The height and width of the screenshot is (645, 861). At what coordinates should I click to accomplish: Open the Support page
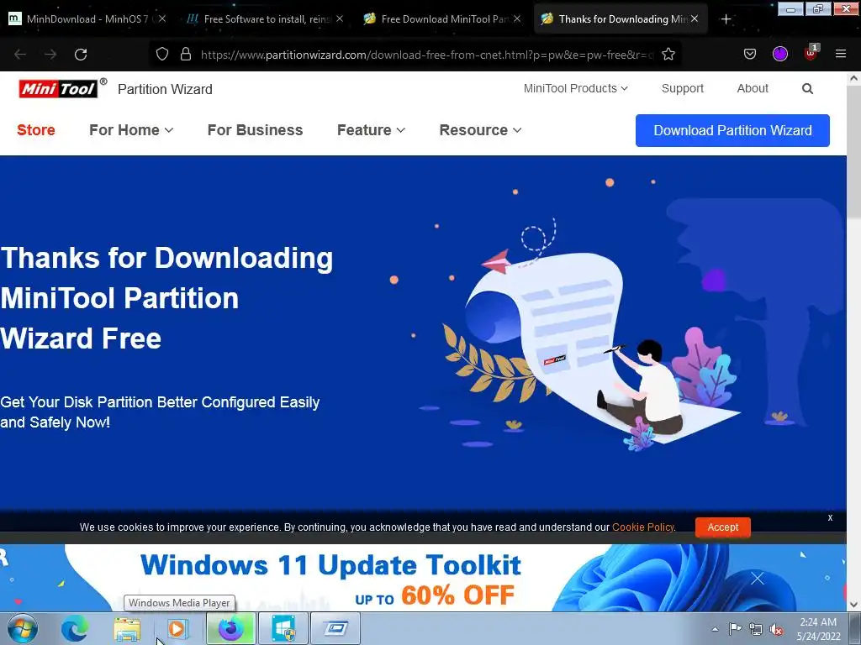coord(683,88)
